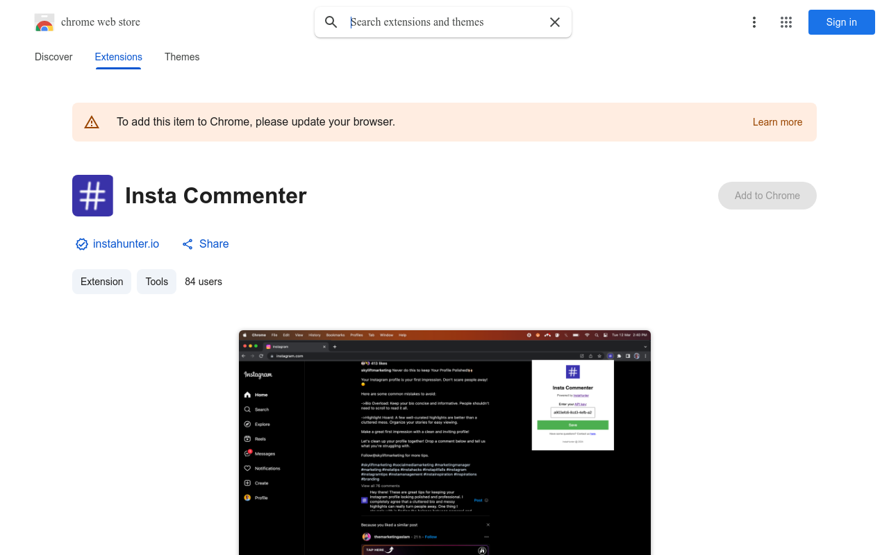Click the chrome web store title text
This screenshot has height=555, width=889.
pyautogui.click(x=101, y=22)
